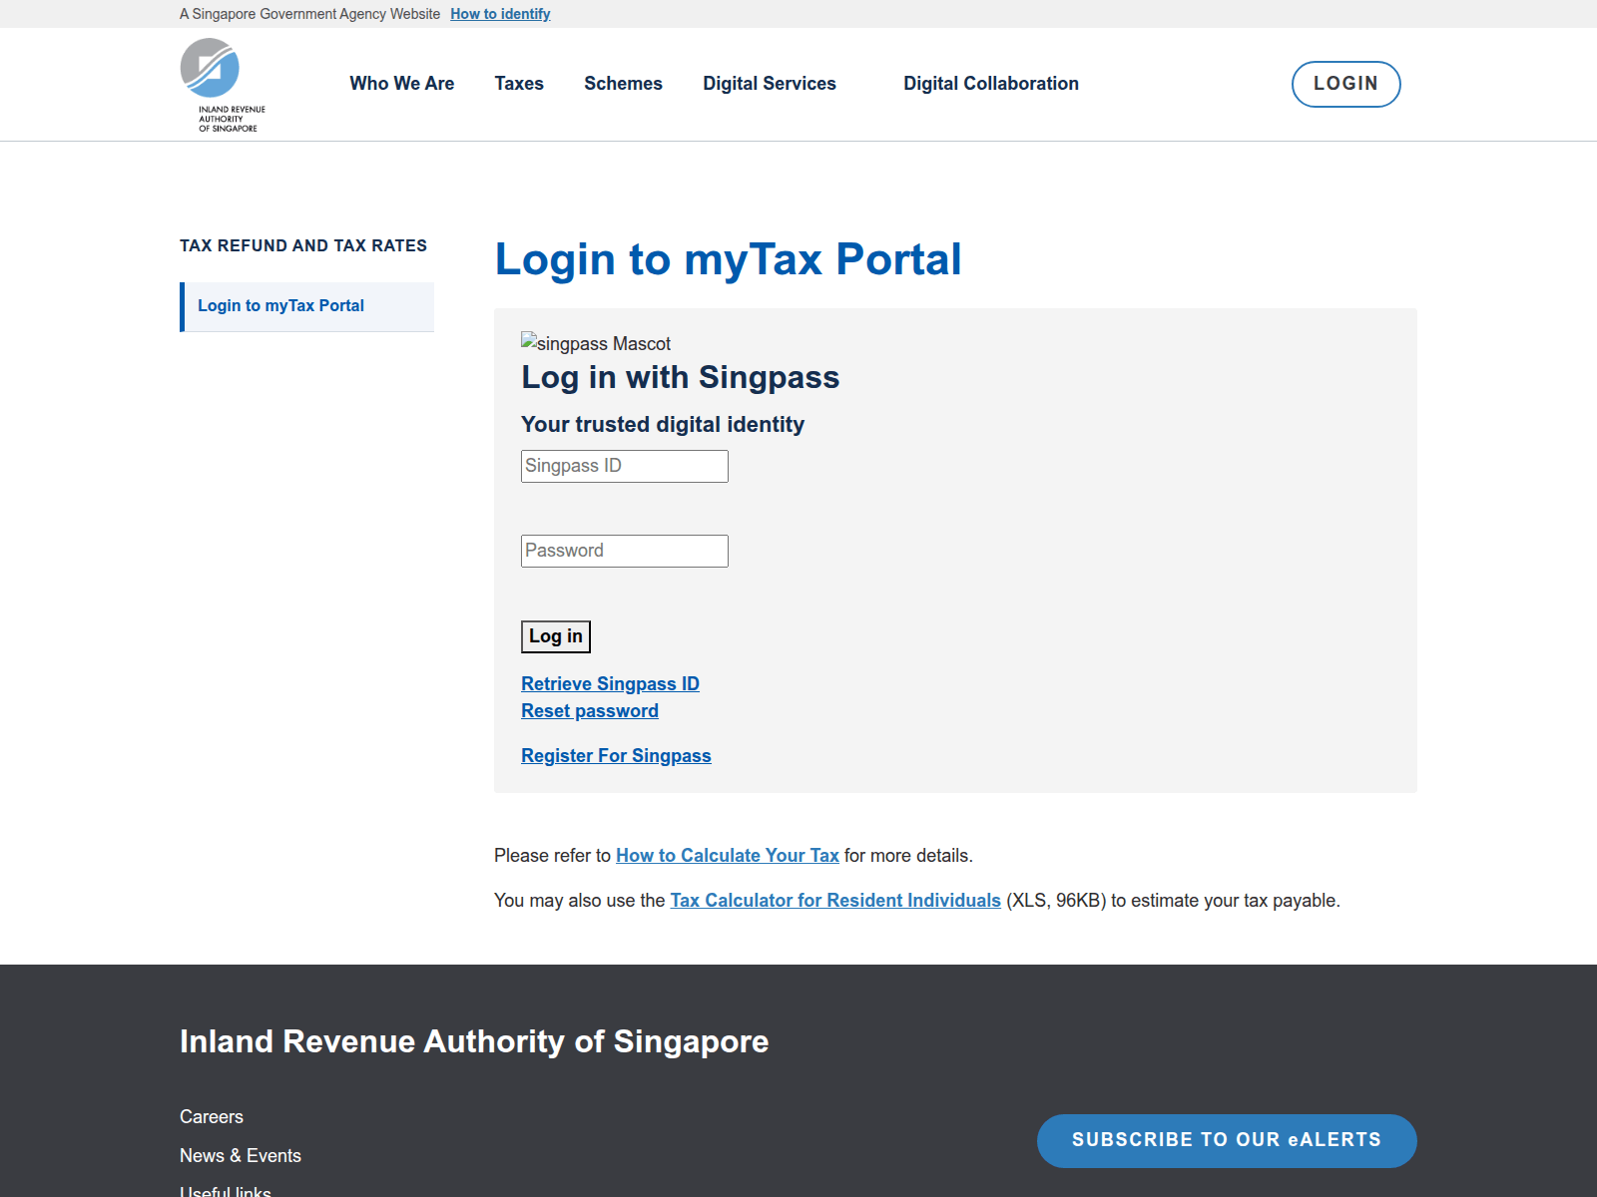Open the Careers footer link

click(x=212, y=1117)
